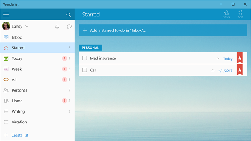Click the All infinity icon
The width and height of the screenshot is (251, 141).
coord(6,79)
